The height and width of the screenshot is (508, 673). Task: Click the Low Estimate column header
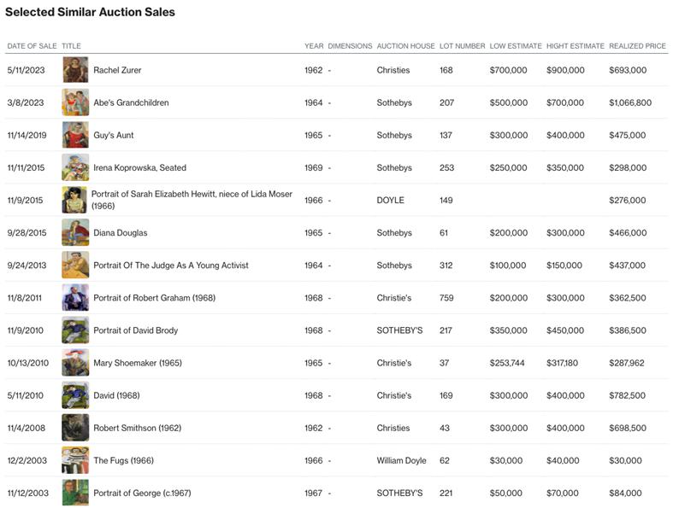tap(515, 46)
